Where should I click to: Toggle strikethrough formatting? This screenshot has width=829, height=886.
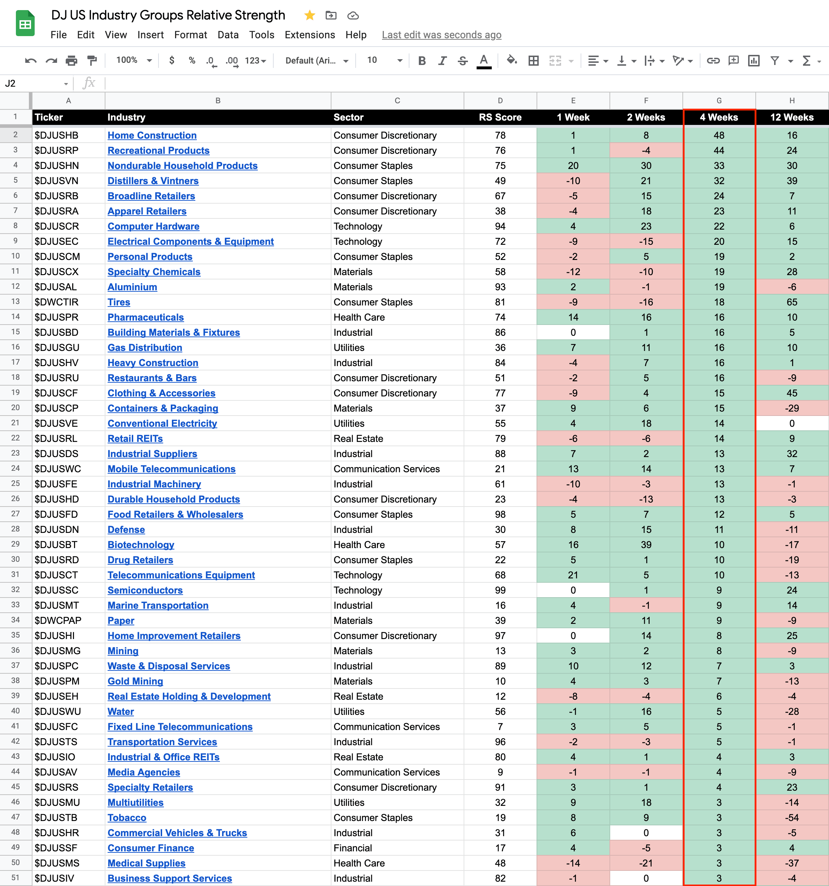click(x=463, y=61)
